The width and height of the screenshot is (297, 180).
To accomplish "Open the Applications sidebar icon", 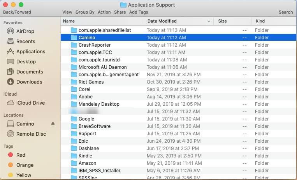I will pos(11,51).
